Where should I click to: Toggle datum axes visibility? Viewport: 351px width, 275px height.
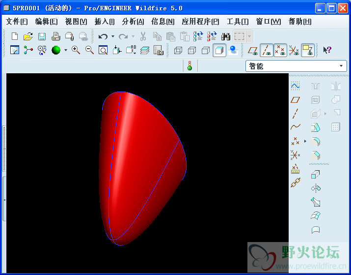tap(267, 50)
